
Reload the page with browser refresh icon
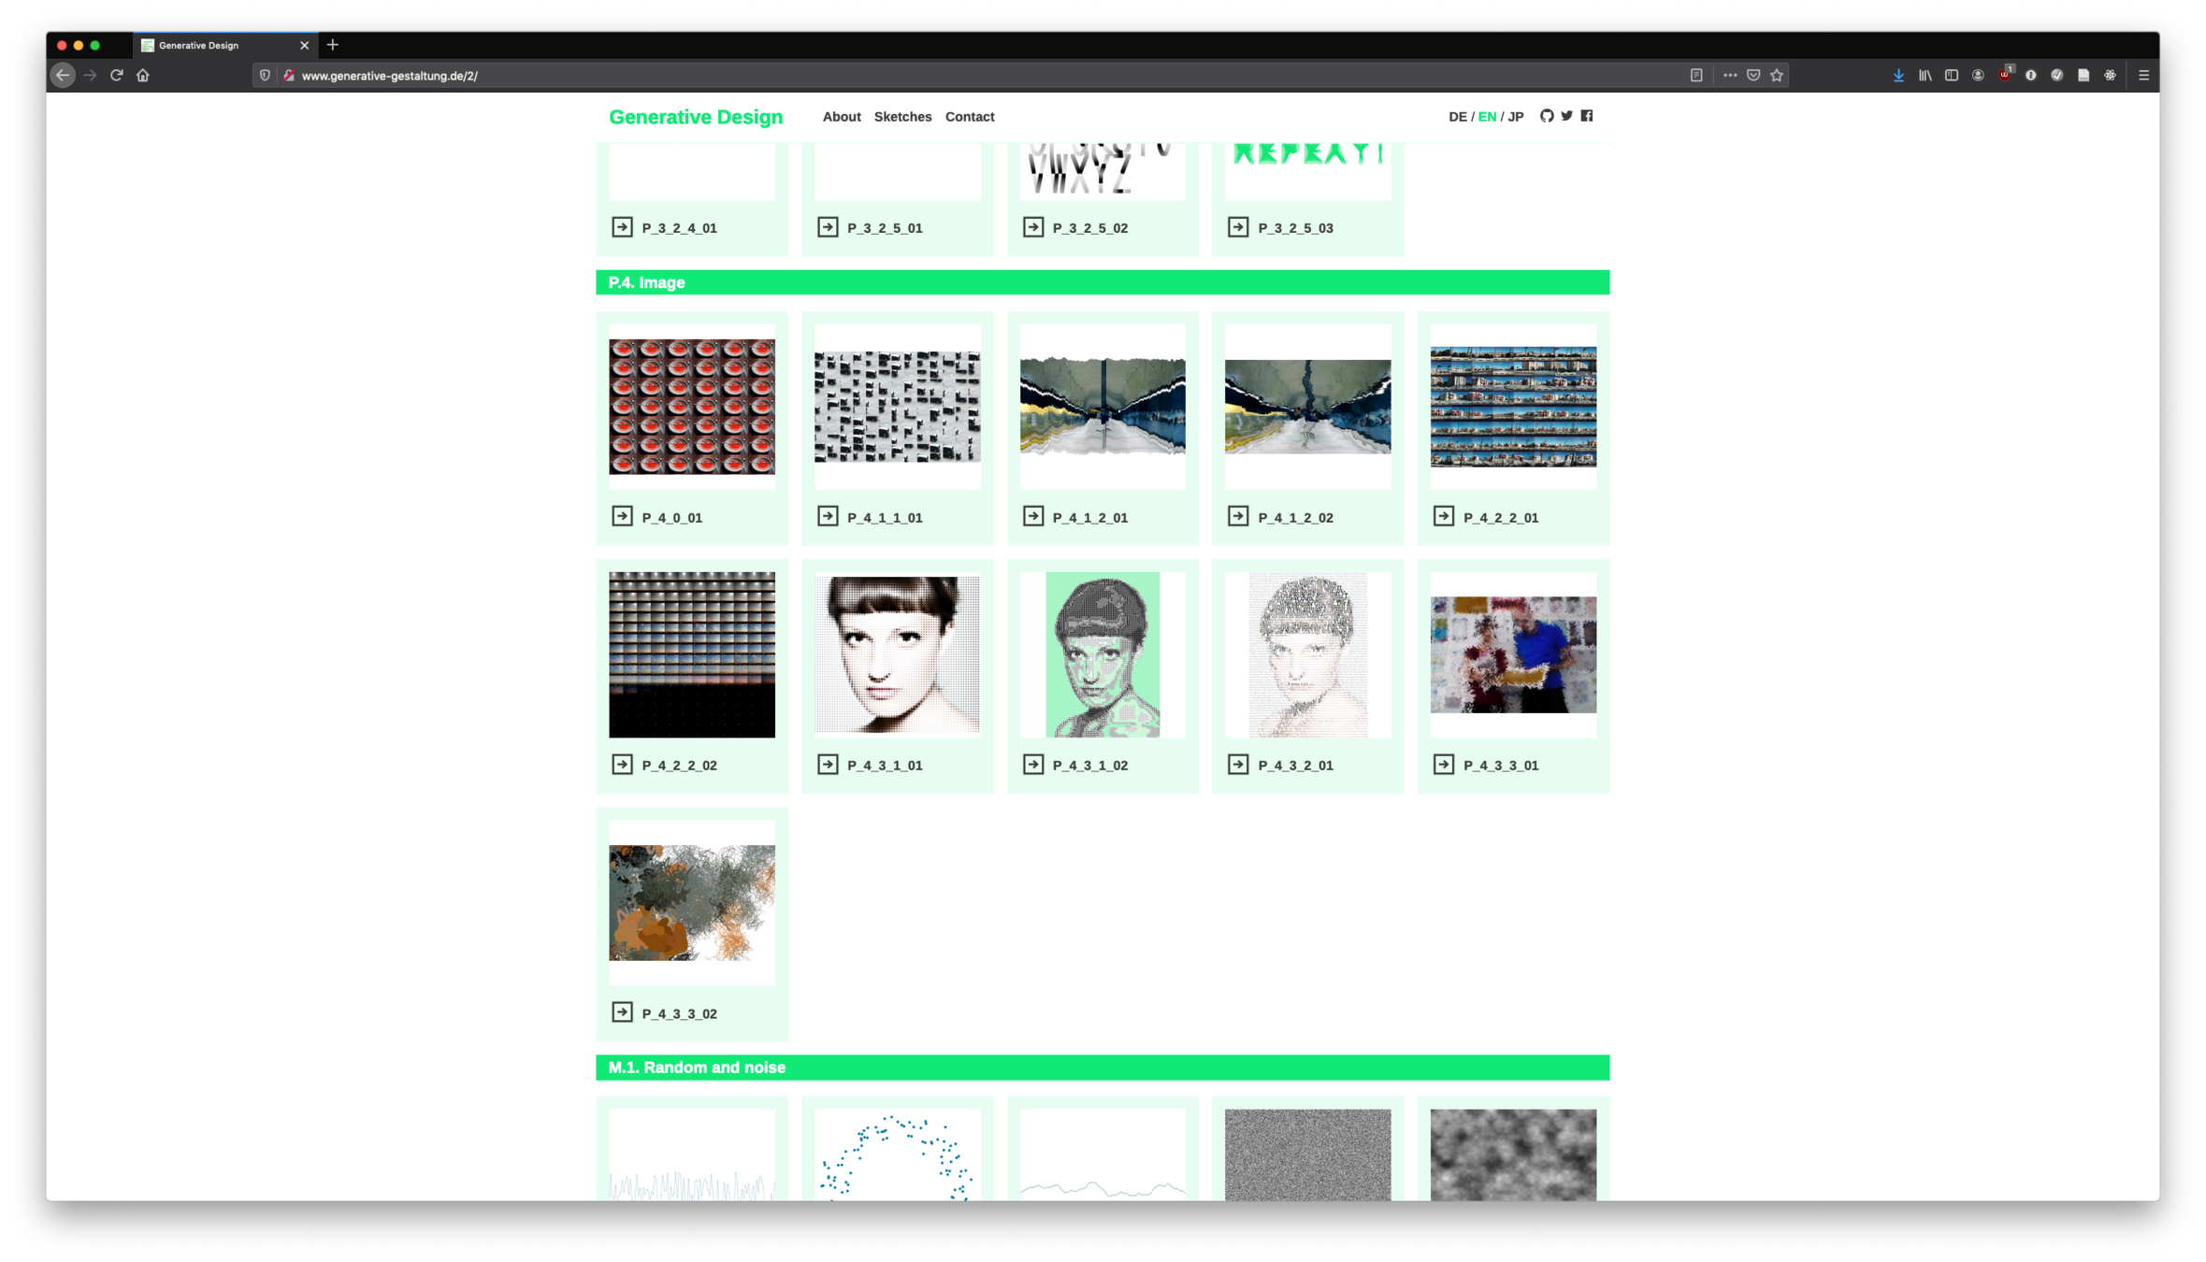117,76
